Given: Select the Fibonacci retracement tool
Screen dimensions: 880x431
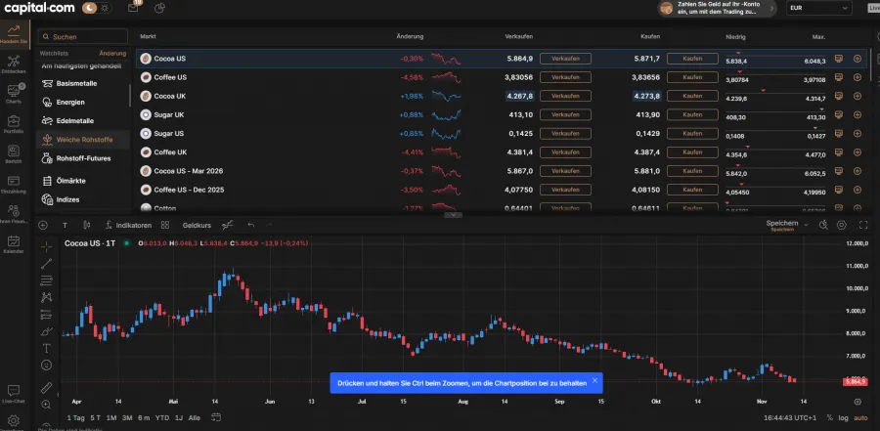Looking at the screenshot, I should tap(47, 280).
